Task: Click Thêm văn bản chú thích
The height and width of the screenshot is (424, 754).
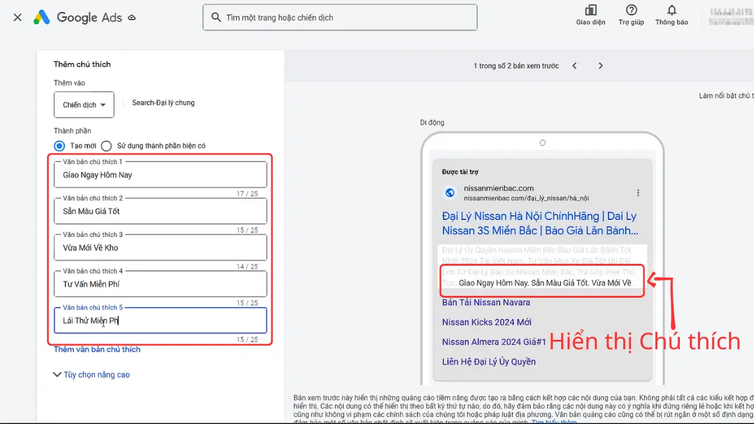Action: click(x=97, y=349)
